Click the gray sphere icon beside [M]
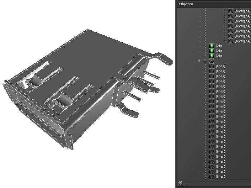 point(205,61)
